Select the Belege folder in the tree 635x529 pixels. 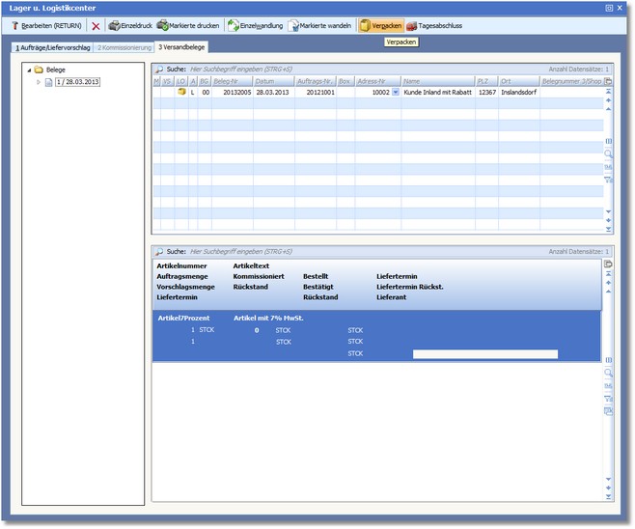(56, 70)
